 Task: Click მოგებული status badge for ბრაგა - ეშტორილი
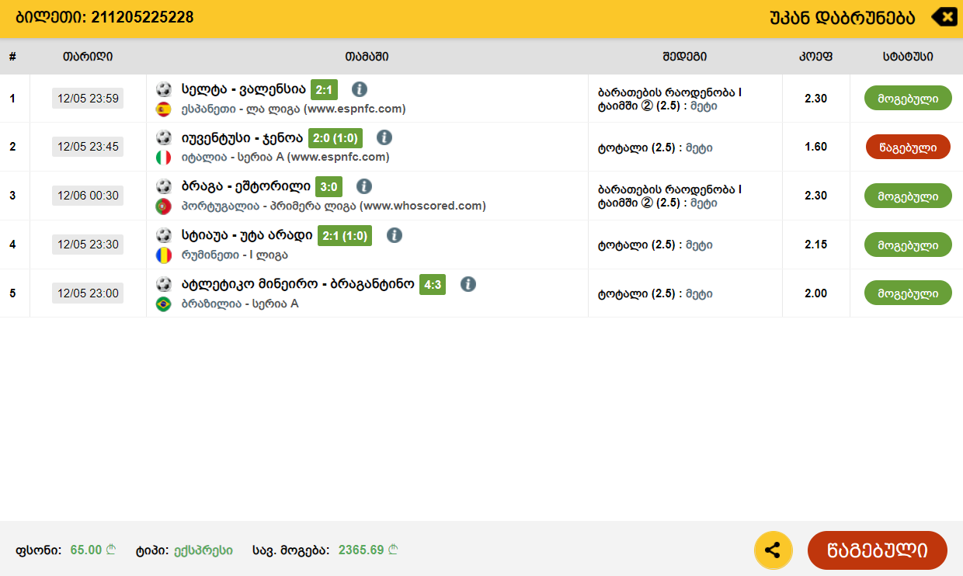point(908,196)
